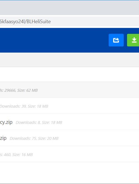Click the green download arrow button
The width and height of the screenshot is (139, 184).
133,40
